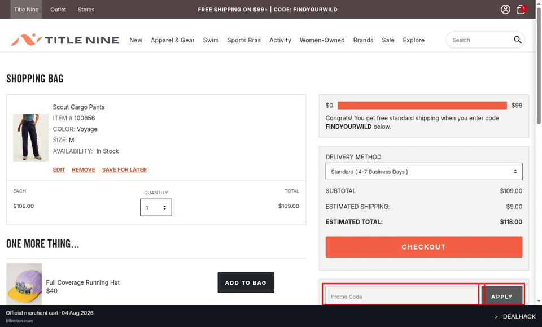The width and height of the screenshot is (542, 327).
Task: Open the Sale menu
Action: (x=388, y=40)
